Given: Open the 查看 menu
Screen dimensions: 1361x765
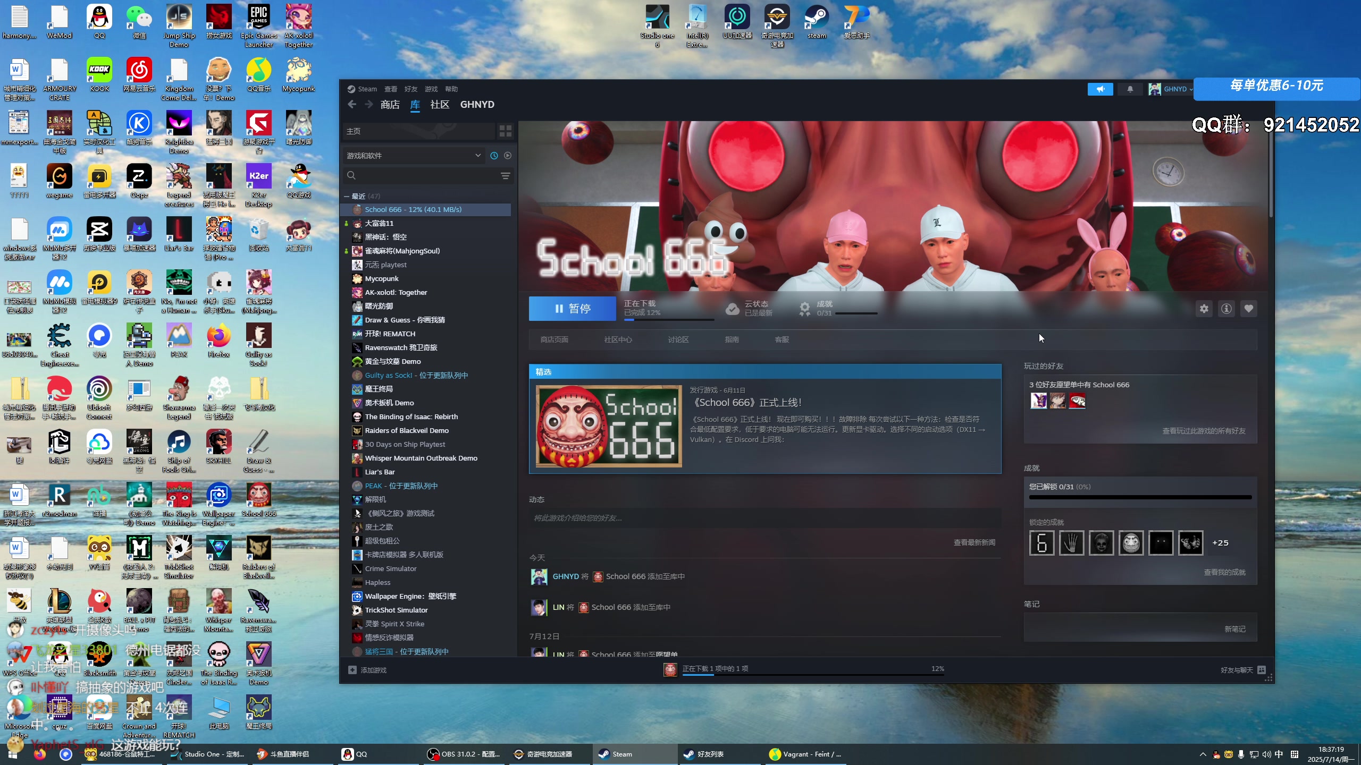Looking at the screenshot, I should 391,89.
